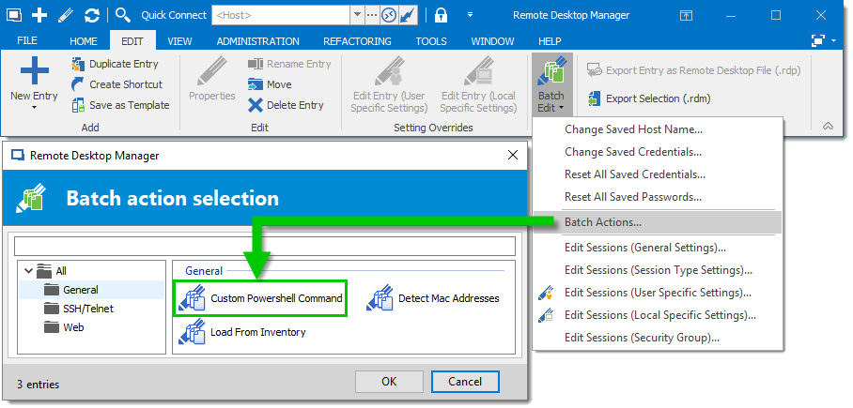Image resolution: width=853 pixels, height=408 pixels.
Task: Click Create Shortcut icon
Action: (79, 84)
